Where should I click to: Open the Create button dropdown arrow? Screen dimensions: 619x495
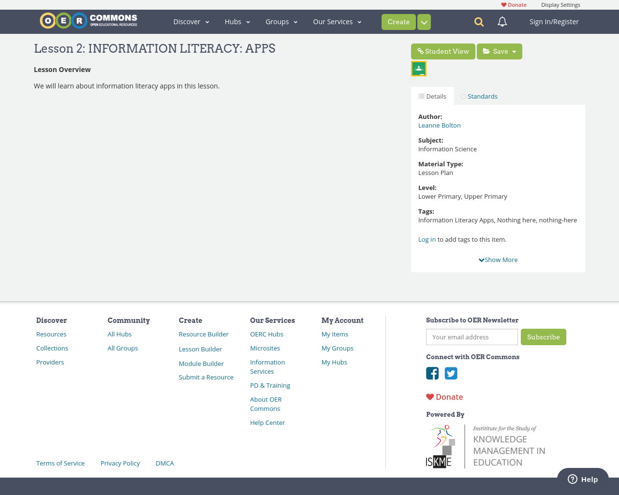click(x=423, y=22)
